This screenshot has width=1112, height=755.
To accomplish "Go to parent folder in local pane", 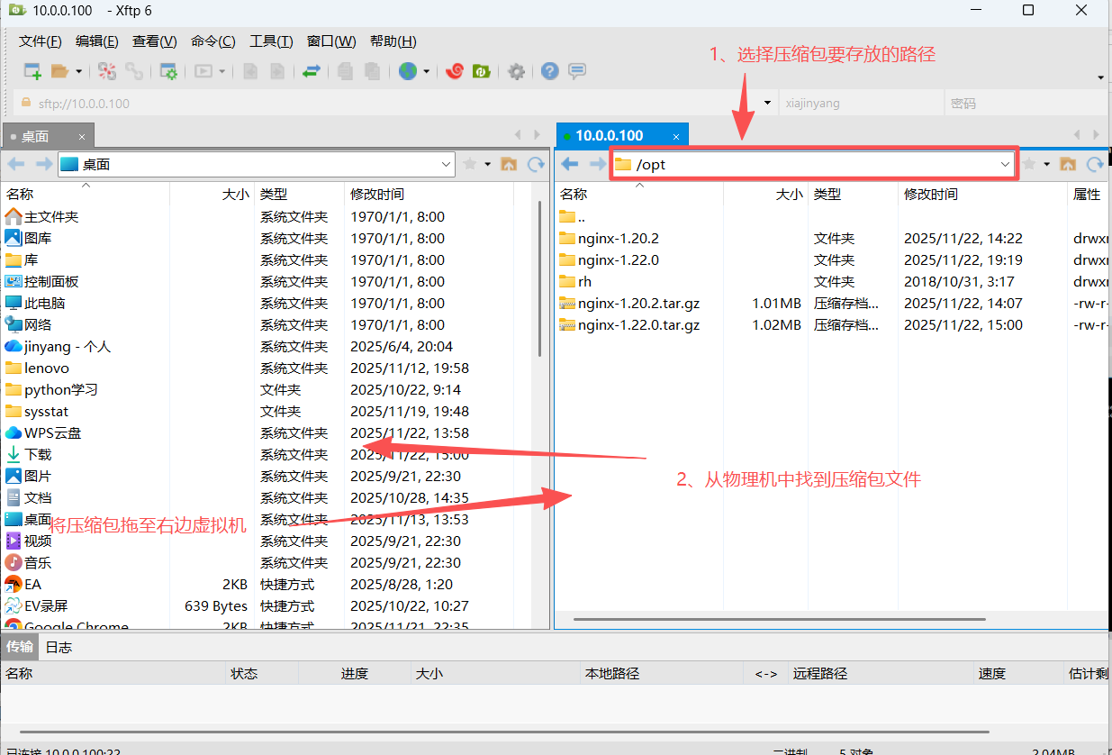I will [509, 164].
